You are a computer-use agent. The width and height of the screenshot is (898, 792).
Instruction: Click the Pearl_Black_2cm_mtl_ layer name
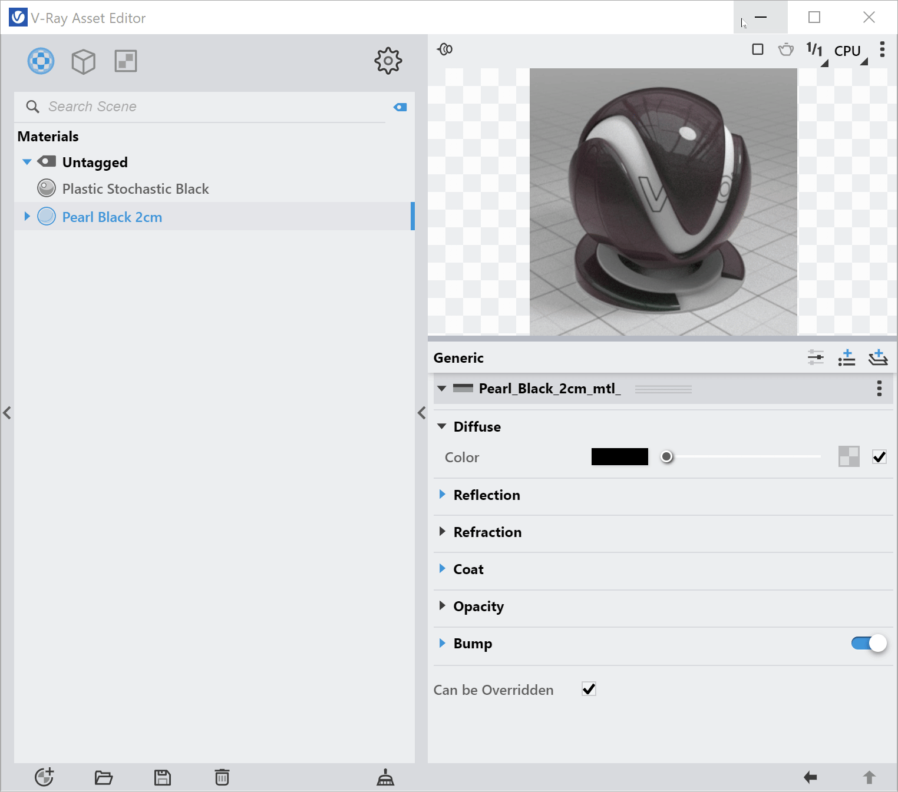(550, 389)
